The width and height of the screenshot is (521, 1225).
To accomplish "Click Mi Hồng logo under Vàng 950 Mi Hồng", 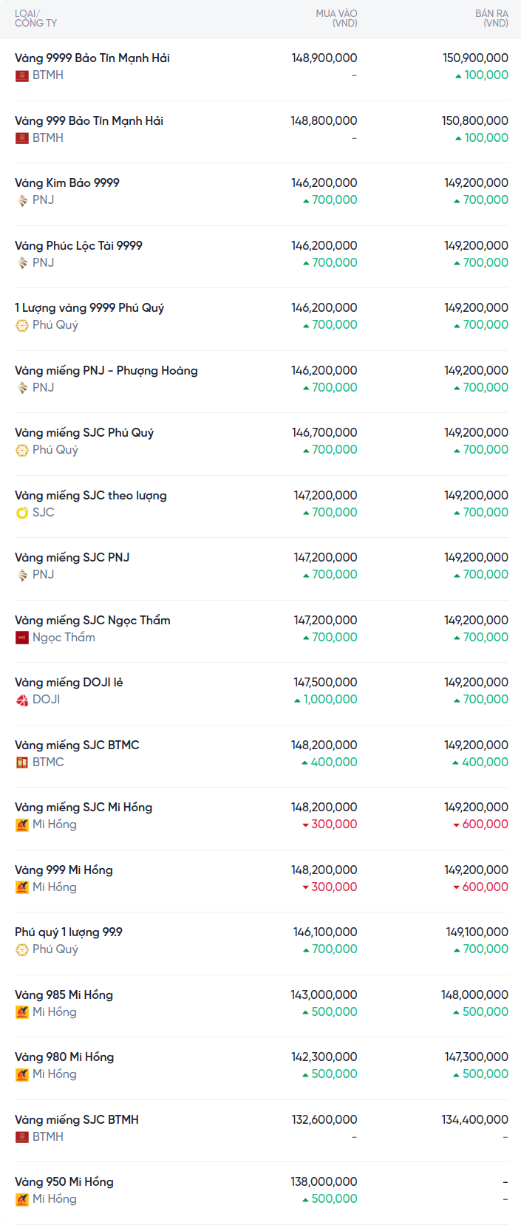I will [x=22, y=1199].
